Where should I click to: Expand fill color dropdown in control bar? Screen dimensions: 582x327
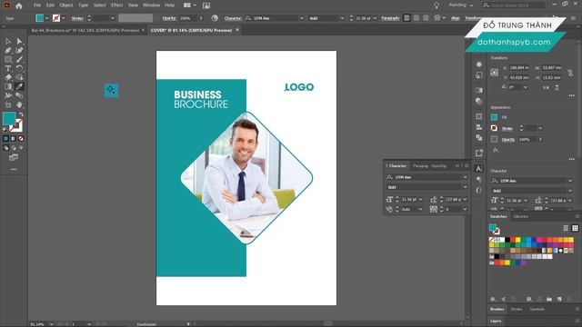pyautogui.click(x=46, y=18)
